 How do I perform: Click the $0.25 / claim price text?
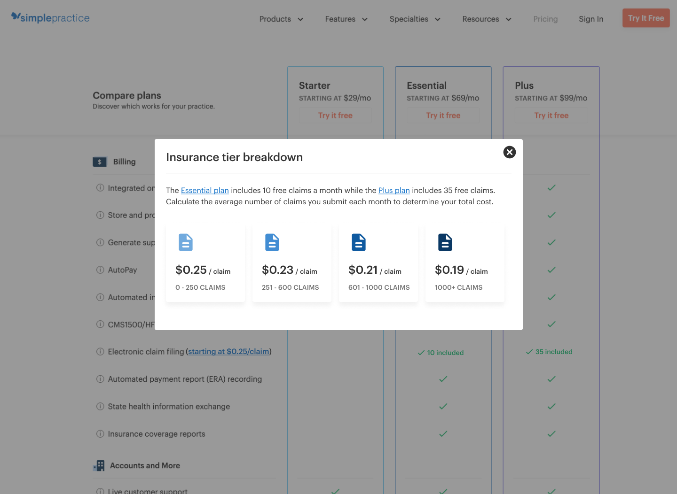pyautogui.click(x=203, y=270)
